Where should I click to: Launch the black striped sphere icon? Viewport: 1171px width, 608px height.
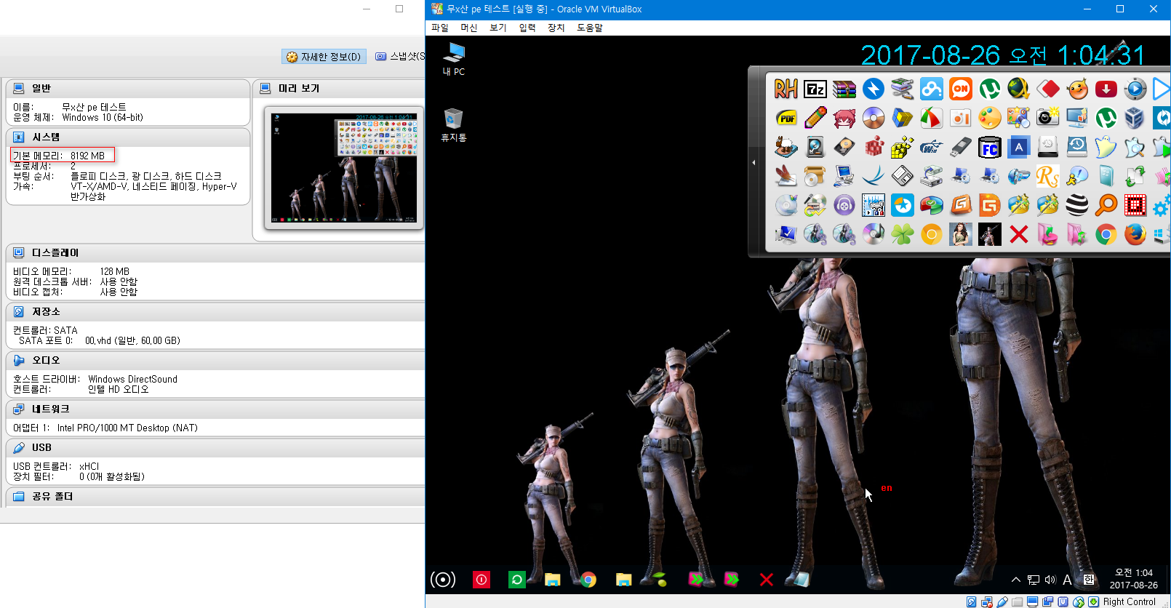(x=1077, y=205)
